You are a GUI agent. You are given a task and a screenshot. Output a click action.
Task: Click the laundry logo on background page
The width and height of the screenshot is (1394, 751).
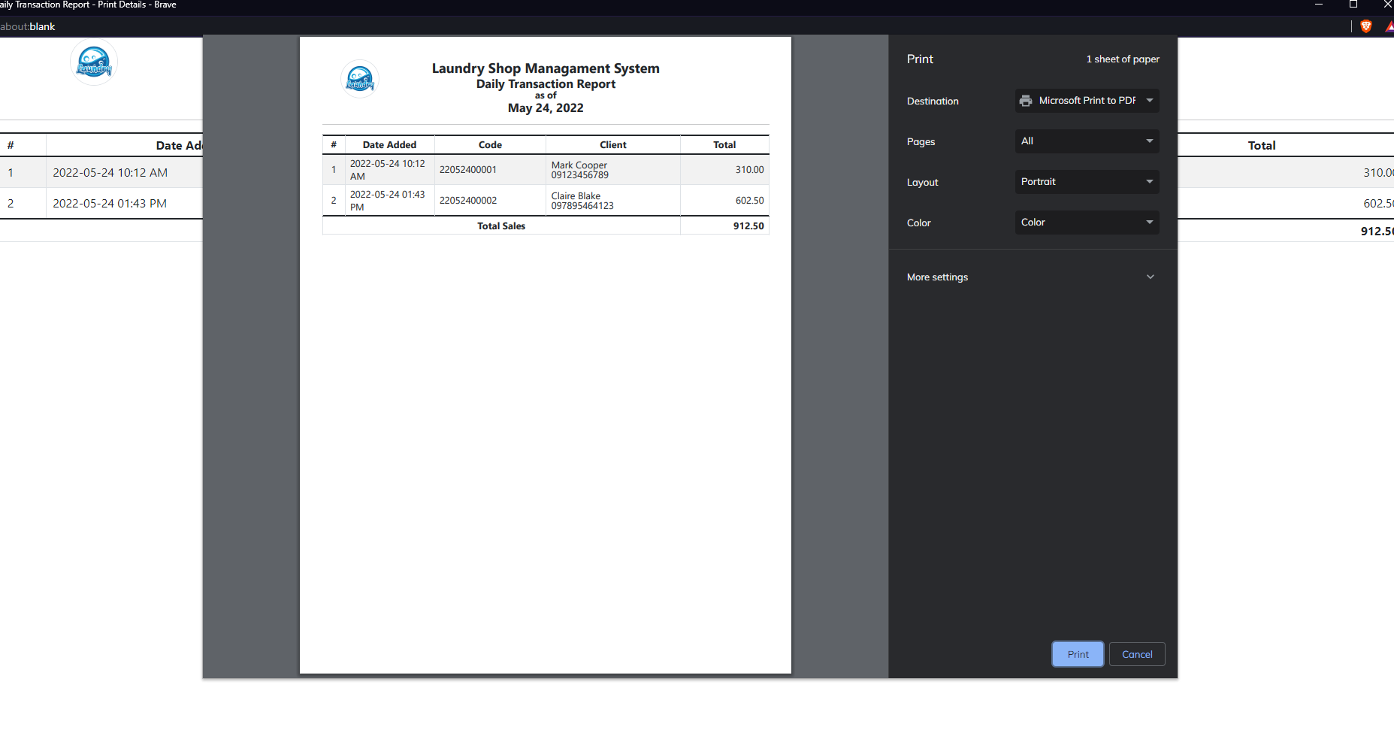94,62
